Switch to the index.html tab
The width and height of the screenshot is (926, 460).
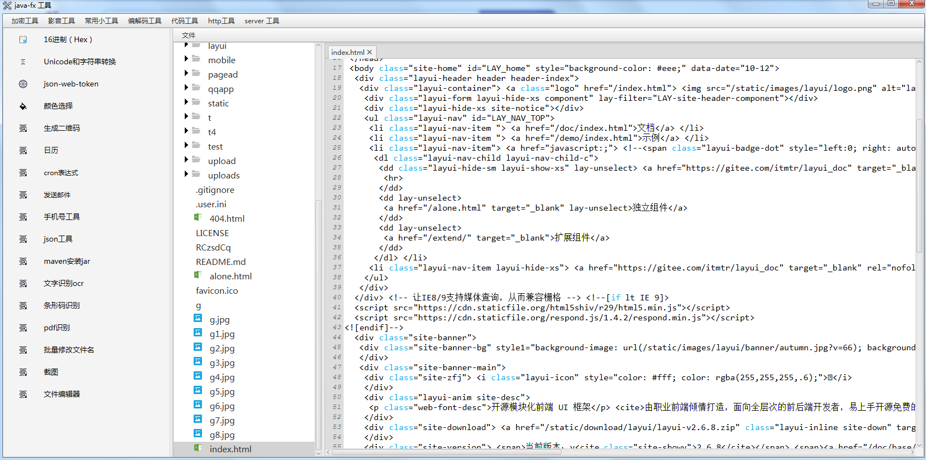[x=347, y=52]
